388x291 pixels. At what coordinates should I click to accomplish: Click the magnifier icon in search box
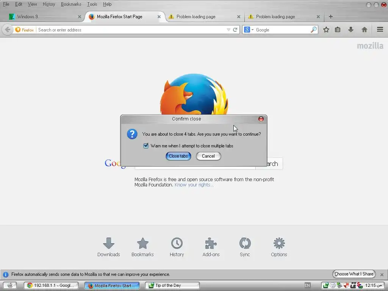coord(313,30)
